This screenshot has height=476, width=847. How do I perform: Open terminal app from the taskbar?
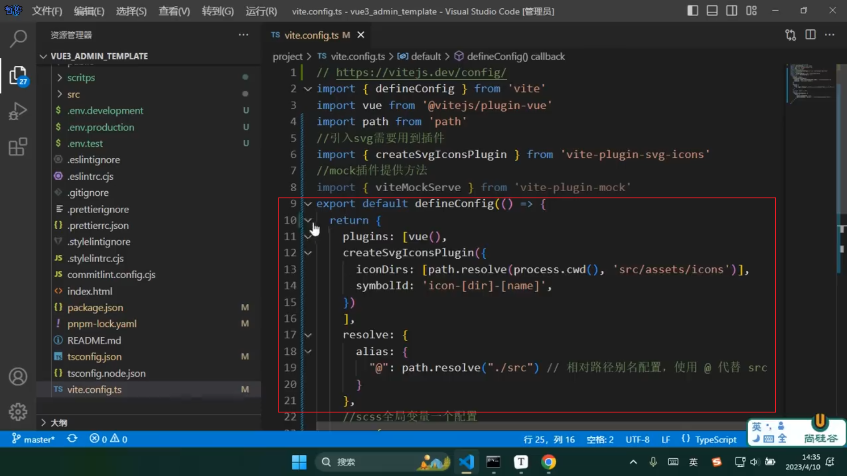coord(493,462)
